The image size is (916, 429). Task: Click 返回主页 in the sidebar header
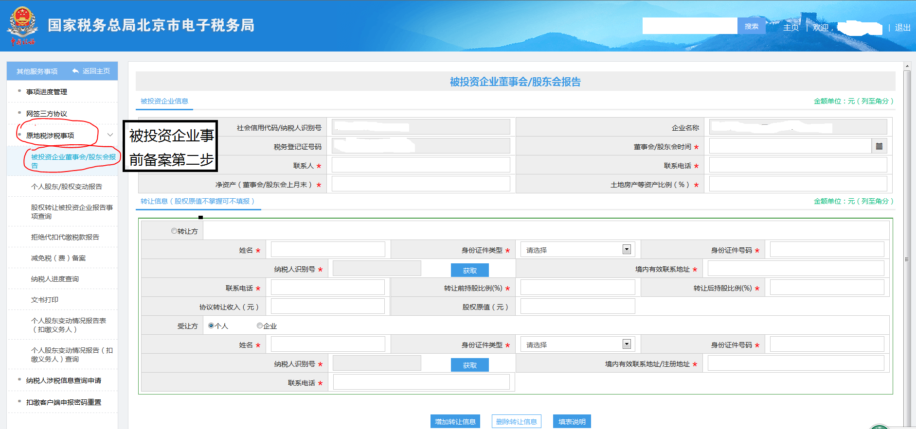click(96, 71)
